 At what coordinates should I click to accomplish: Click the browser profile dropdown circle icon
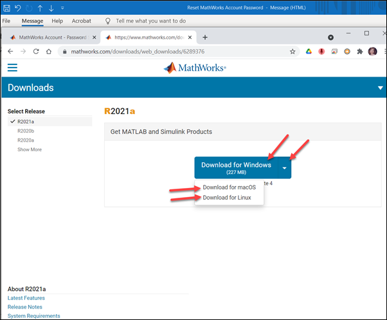tap(330, 37)
